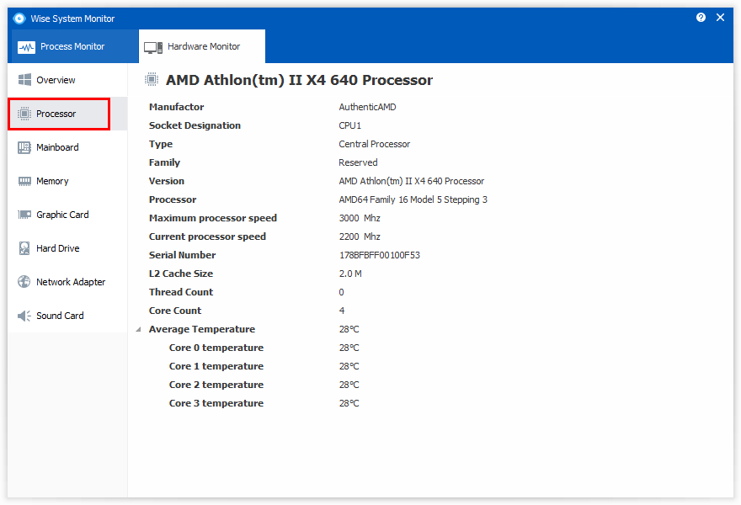Collapse the Average Temperature tree arrow
This screenshot has width=741, height=505.
pyautogui.click(x=138, y=330)
